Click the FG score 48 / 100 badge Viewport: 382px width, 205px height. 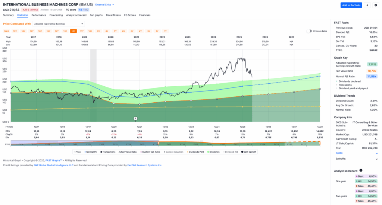click(84, 10)
